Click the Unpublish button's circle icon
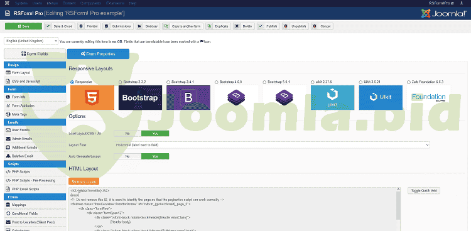The height and width of the screenshot is (231, 471). (285, 26)
